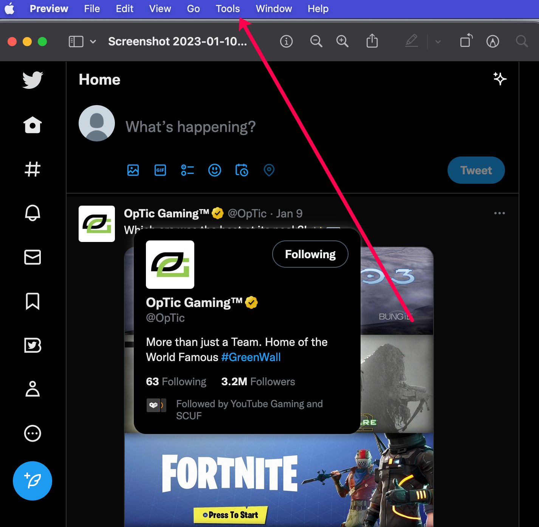The height and width of the screenshot is (527, 539).
Task: Show the Markup toolbar with circled pen icon
Action: (493, 41)
